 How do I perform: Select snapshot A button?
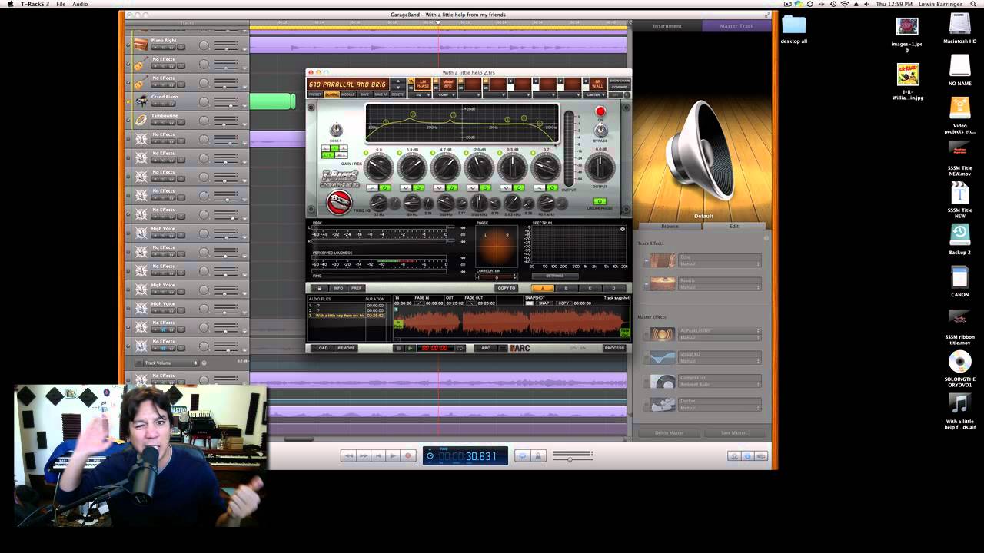click(543, 288)
